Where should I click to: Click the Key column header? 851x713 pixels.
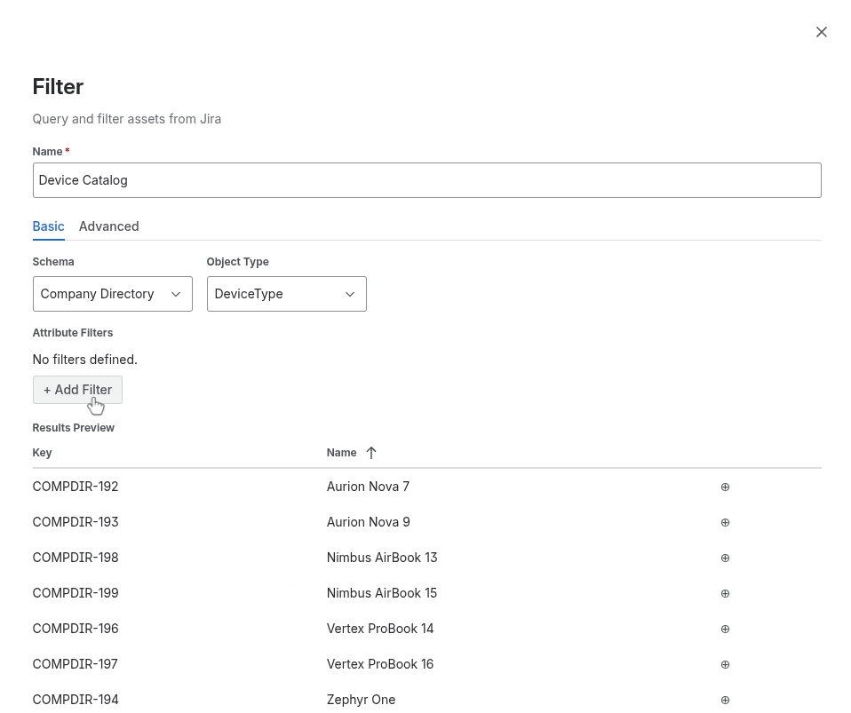pyautogui.click(x=43, y=453)
